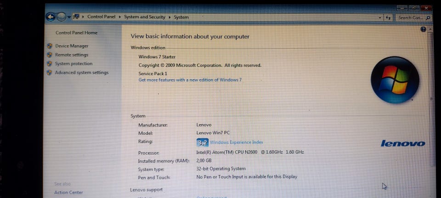The width and height of the screenshot is (441, 198).
Task: Click the Lenovo logo
Action: click(x=403, y=143)
